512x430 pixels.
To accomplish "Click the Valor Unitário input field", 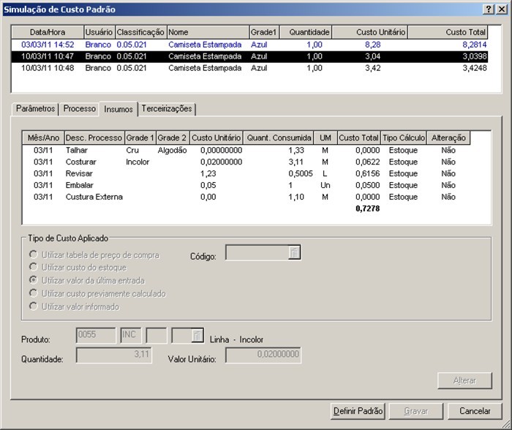I will click(263, 355).
